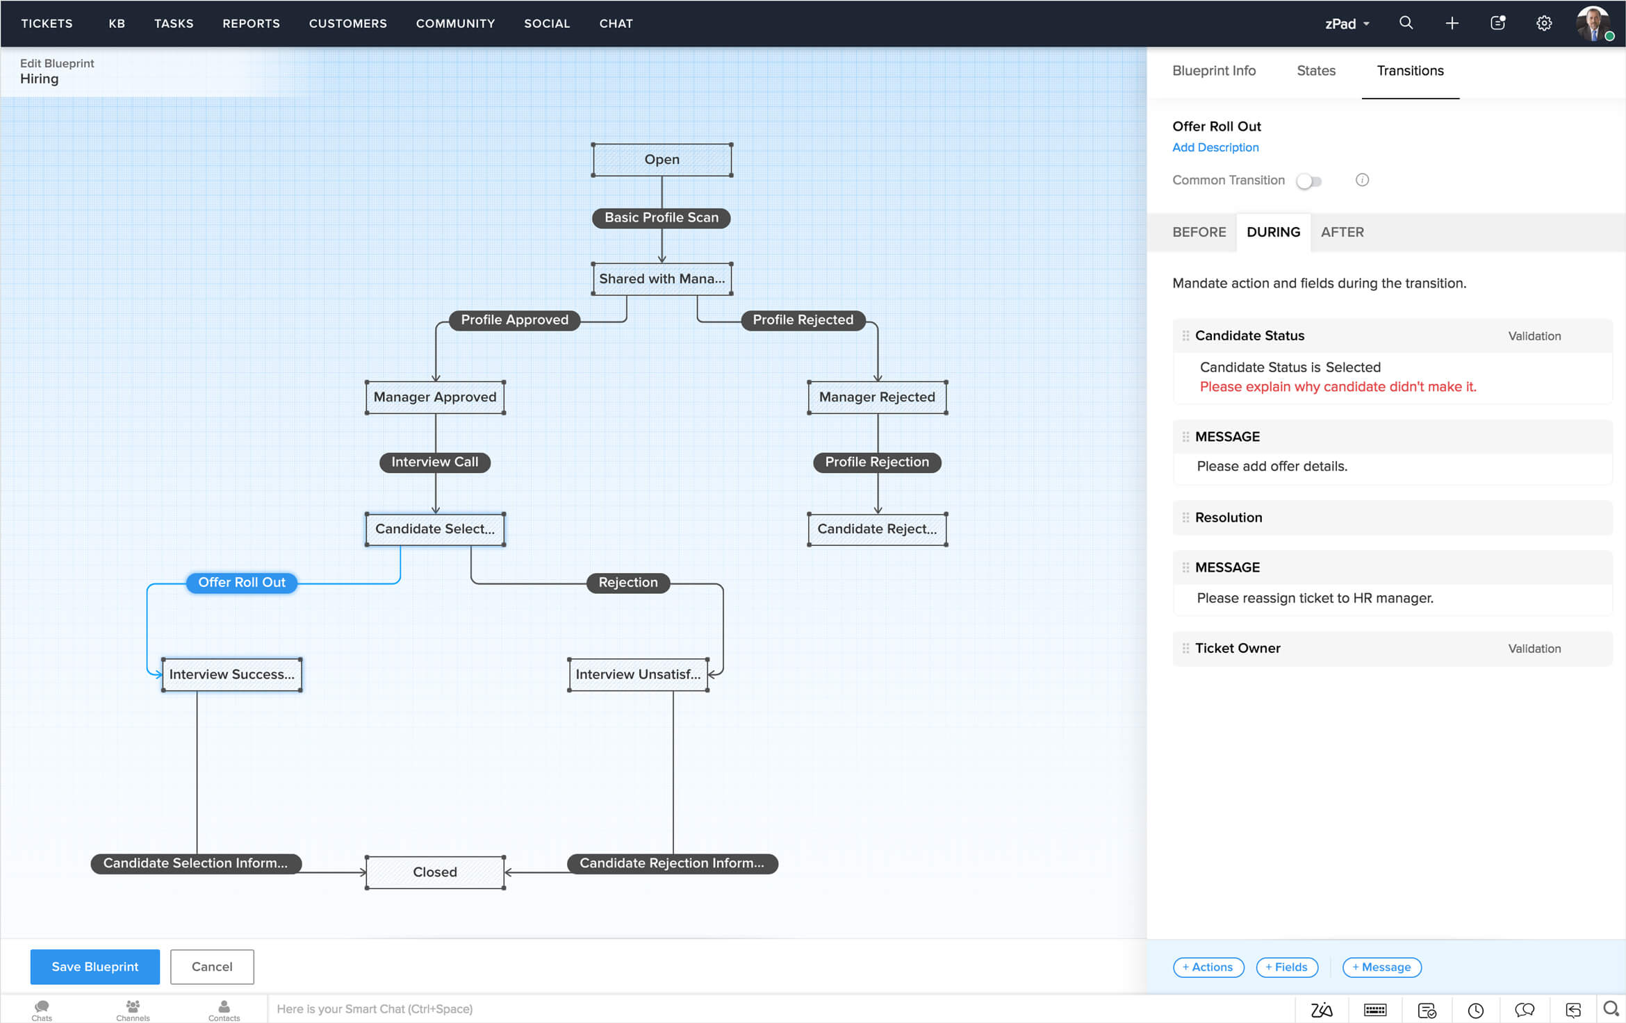Toggle Candidate Status validation on or off
The image size is (1626, 1023).
tap(1533, 336)
